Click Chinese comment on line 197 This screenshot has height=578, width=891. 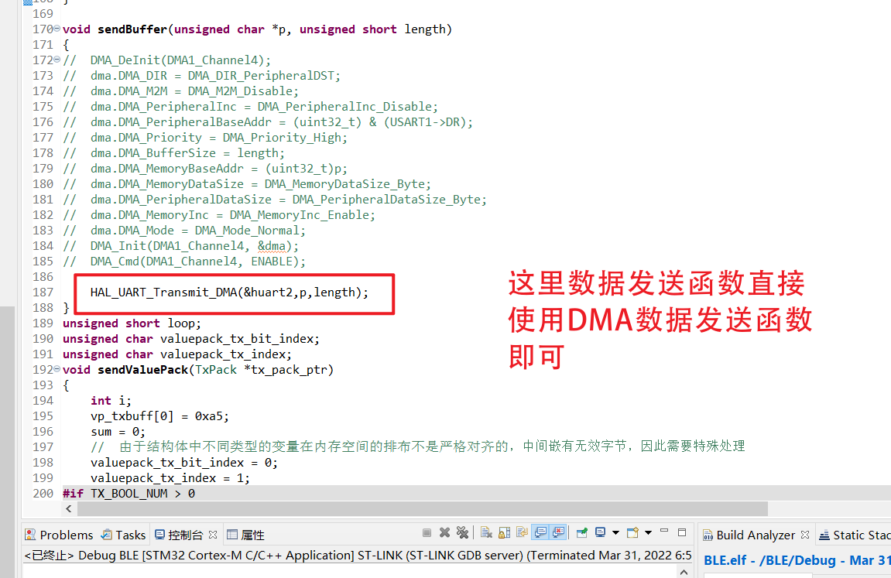418,446
